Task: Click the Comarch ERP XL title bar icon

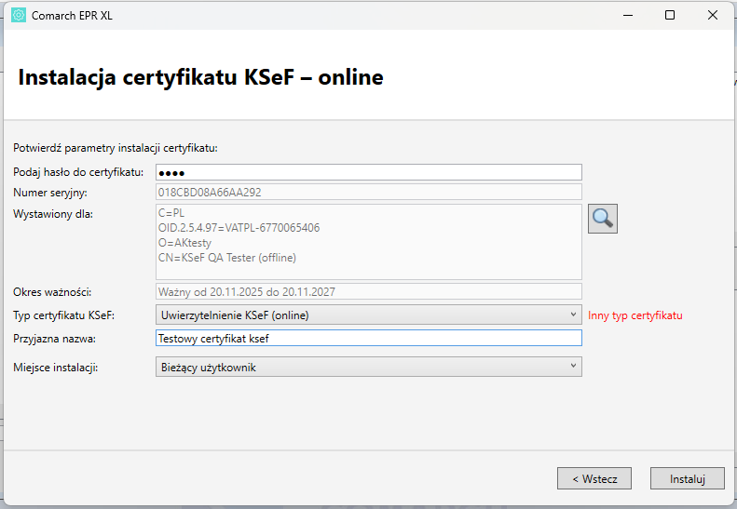Action: coord(19,15)
